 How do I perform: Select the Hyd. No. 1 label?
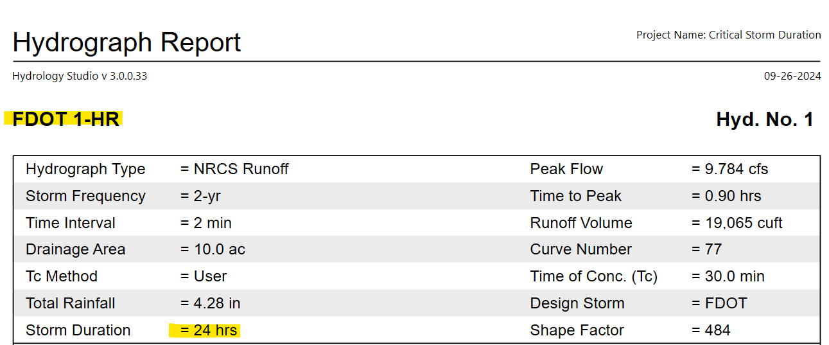point(764,119)
